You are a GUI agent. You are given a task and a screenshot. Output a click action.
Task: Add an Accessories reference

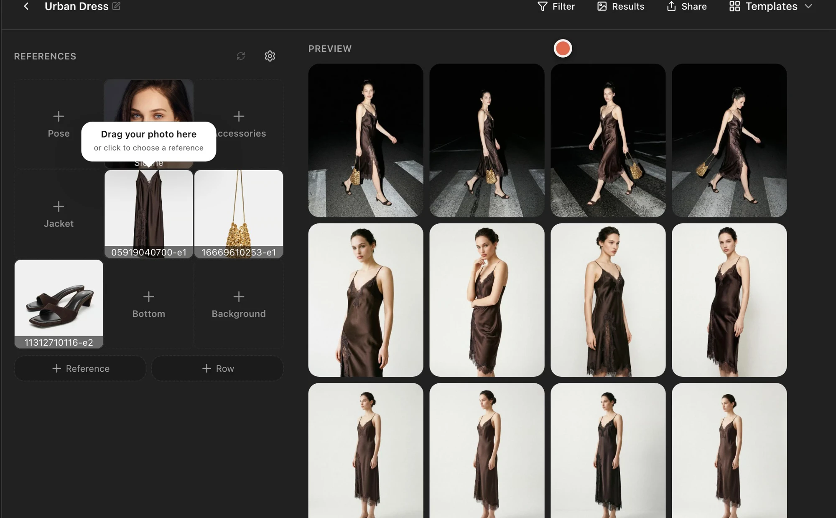tap(239, 124)
